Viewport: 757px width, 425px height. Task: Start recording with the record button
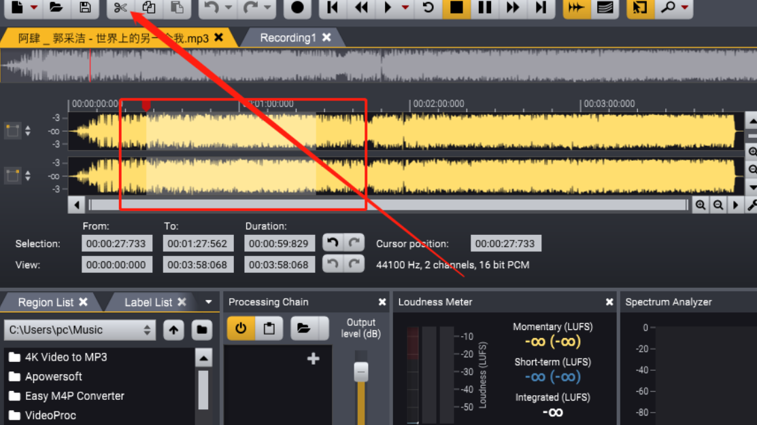click(x=297, y=7)
